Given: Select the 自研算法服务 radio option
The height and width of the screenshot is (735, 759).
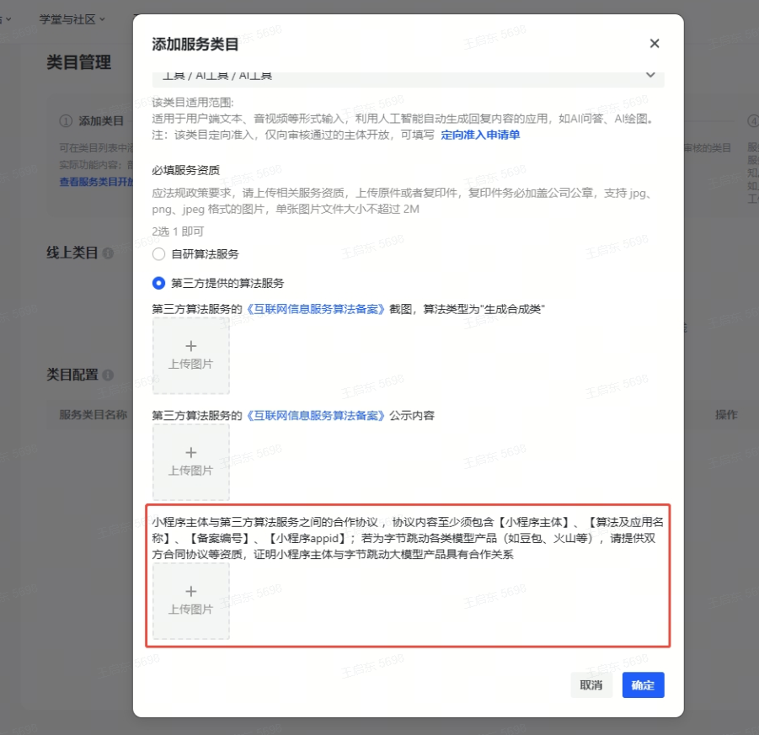Looking at the screenshot, I should 158,254.
